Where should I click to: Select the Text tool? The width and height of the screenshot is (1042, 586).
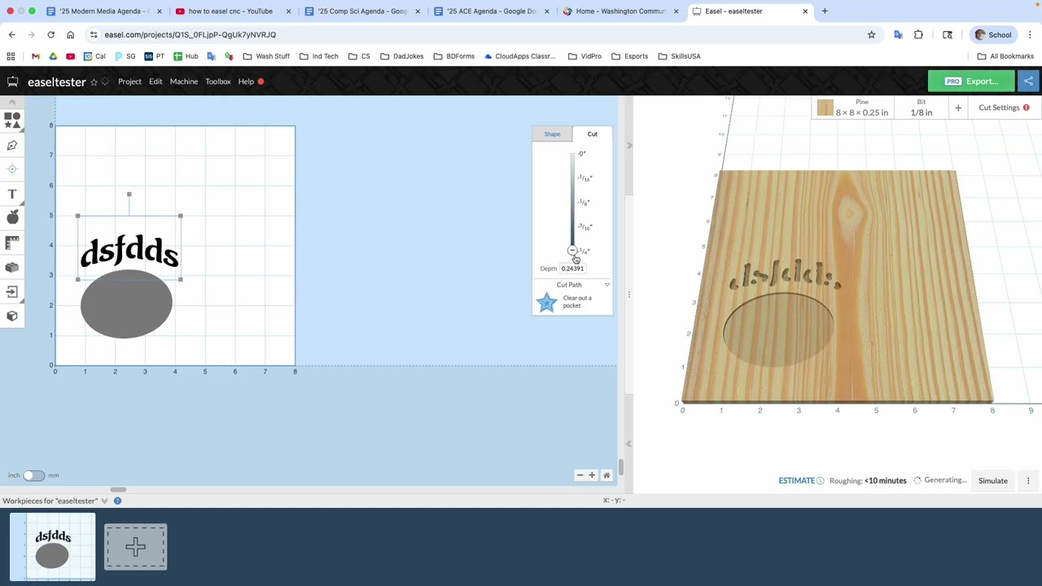pos(12,194)
